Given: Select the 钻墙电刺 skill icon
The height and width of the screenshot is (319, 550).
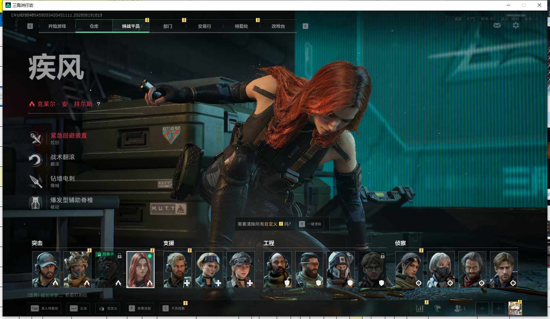Looking at the screenshot, I should click(x=36, y=181).
